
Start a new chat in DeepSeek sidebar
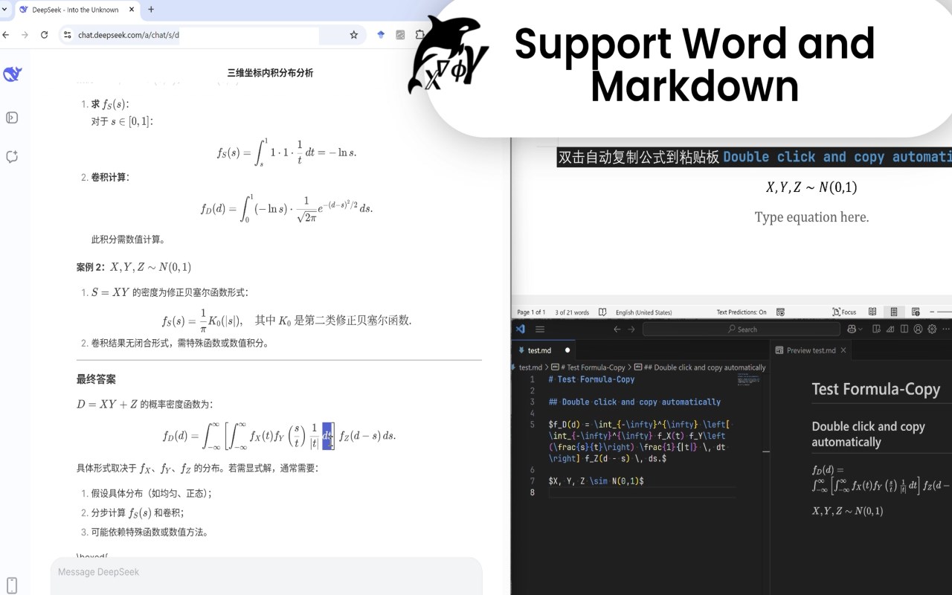[12, 157]
